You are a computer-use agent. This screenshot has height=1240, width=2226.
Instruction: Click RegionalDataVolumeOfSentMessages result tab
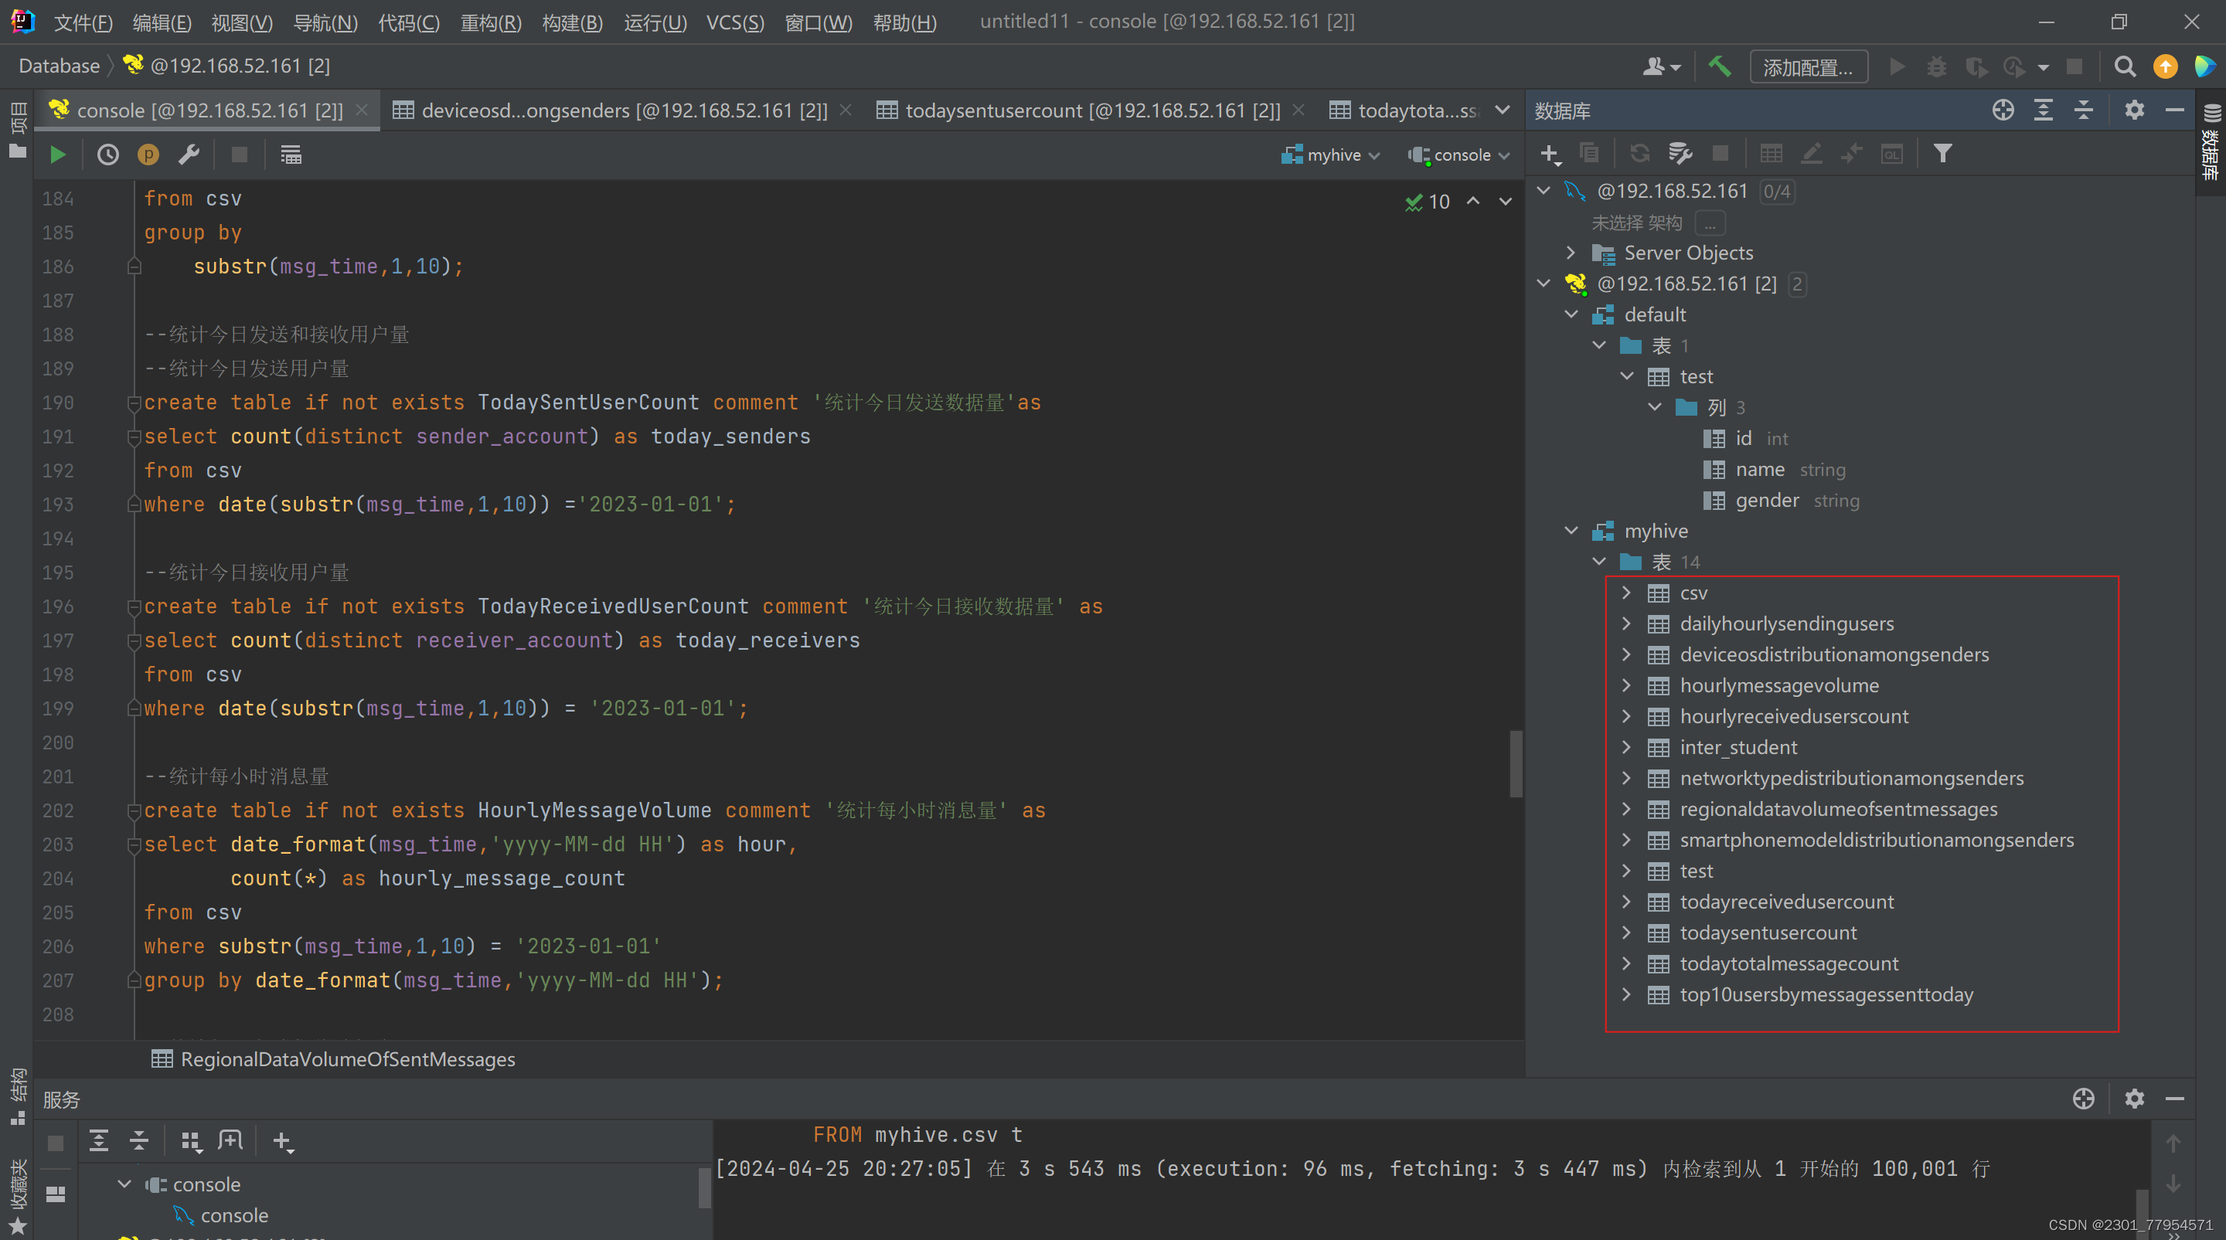pos(332,1059)
